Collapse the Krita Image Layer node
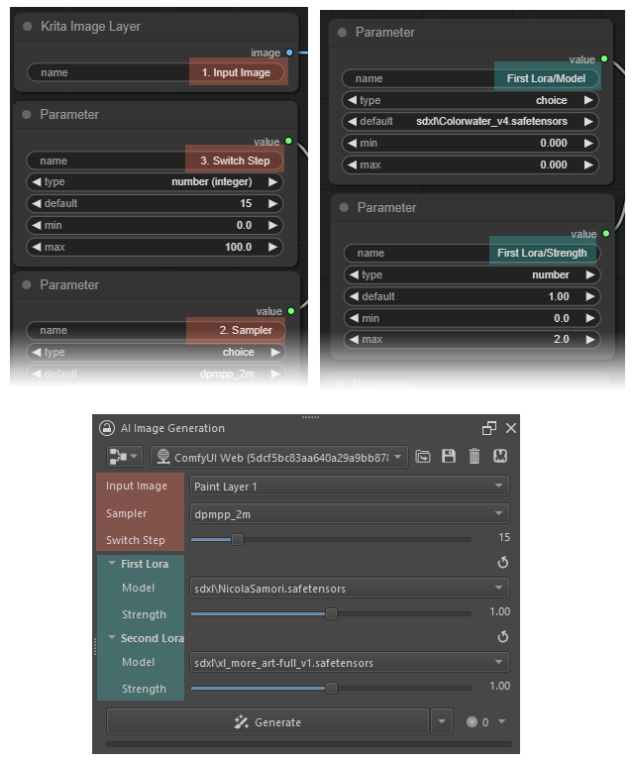 [x=28, y=26]
